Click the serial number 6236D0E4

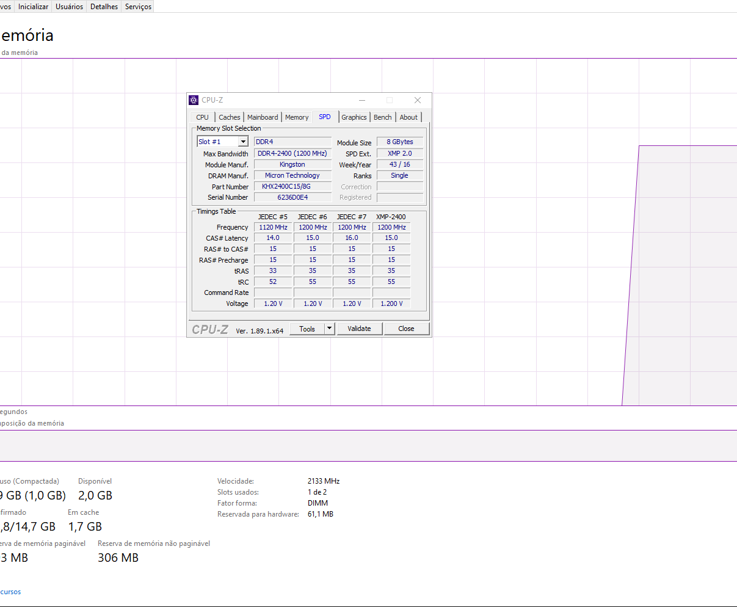point(292,197)
